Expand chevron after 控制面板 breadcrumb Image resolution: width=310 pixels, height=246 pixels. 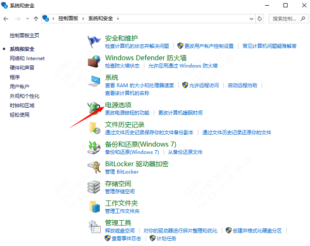[x=83, y=19]
